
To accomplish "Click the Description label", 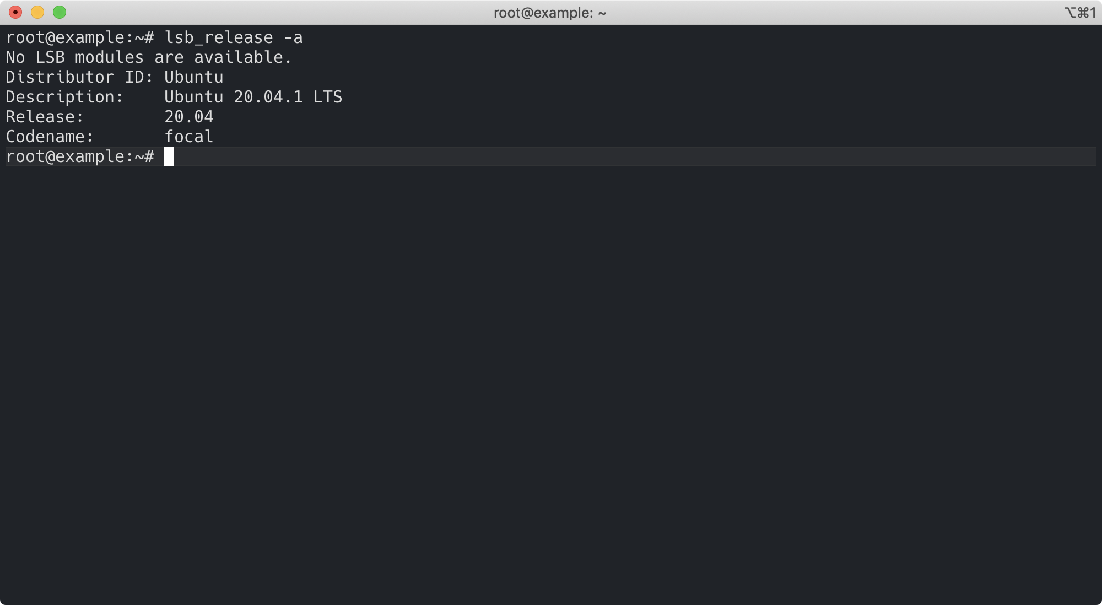I will coord(64,97).
